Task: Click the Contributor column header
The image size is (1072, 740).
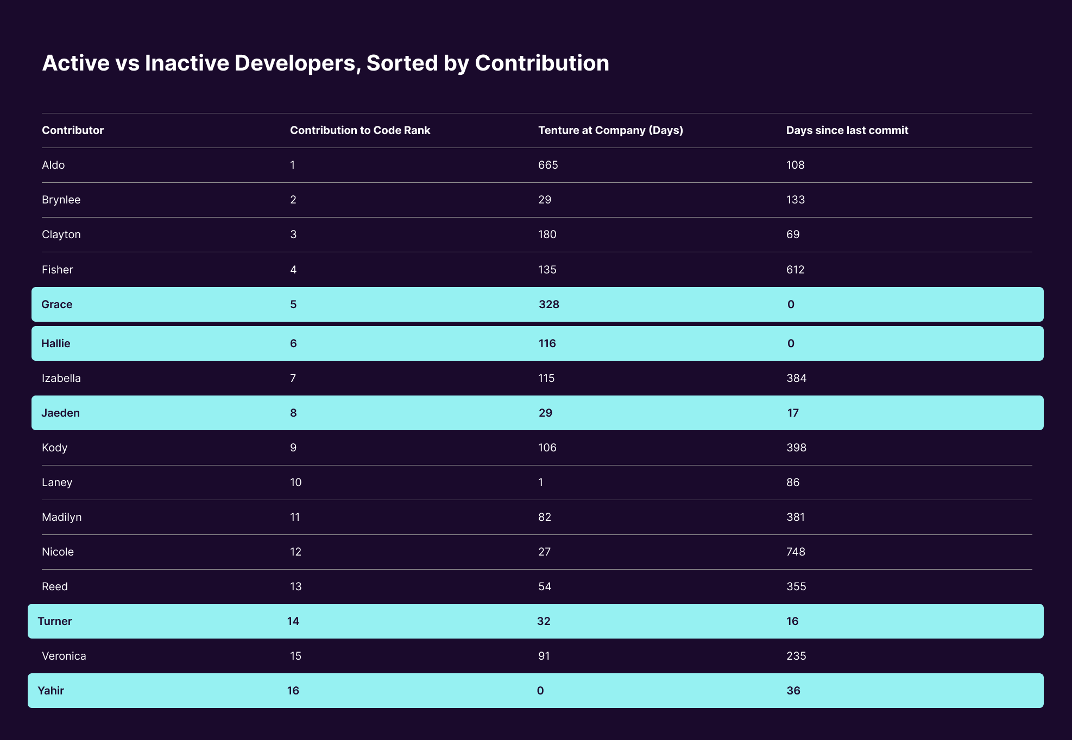Action: click(x=73, y=130)
